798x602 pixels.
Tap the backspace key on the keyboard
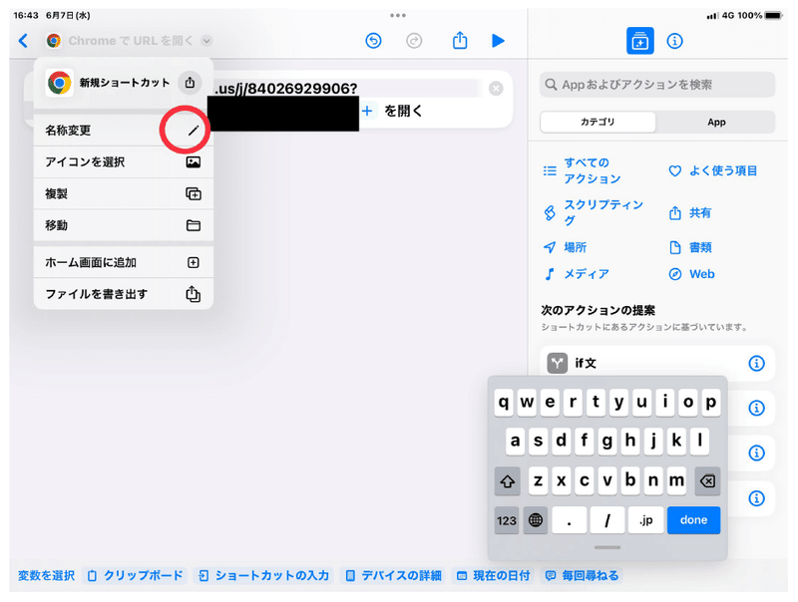tap(707, 480)
